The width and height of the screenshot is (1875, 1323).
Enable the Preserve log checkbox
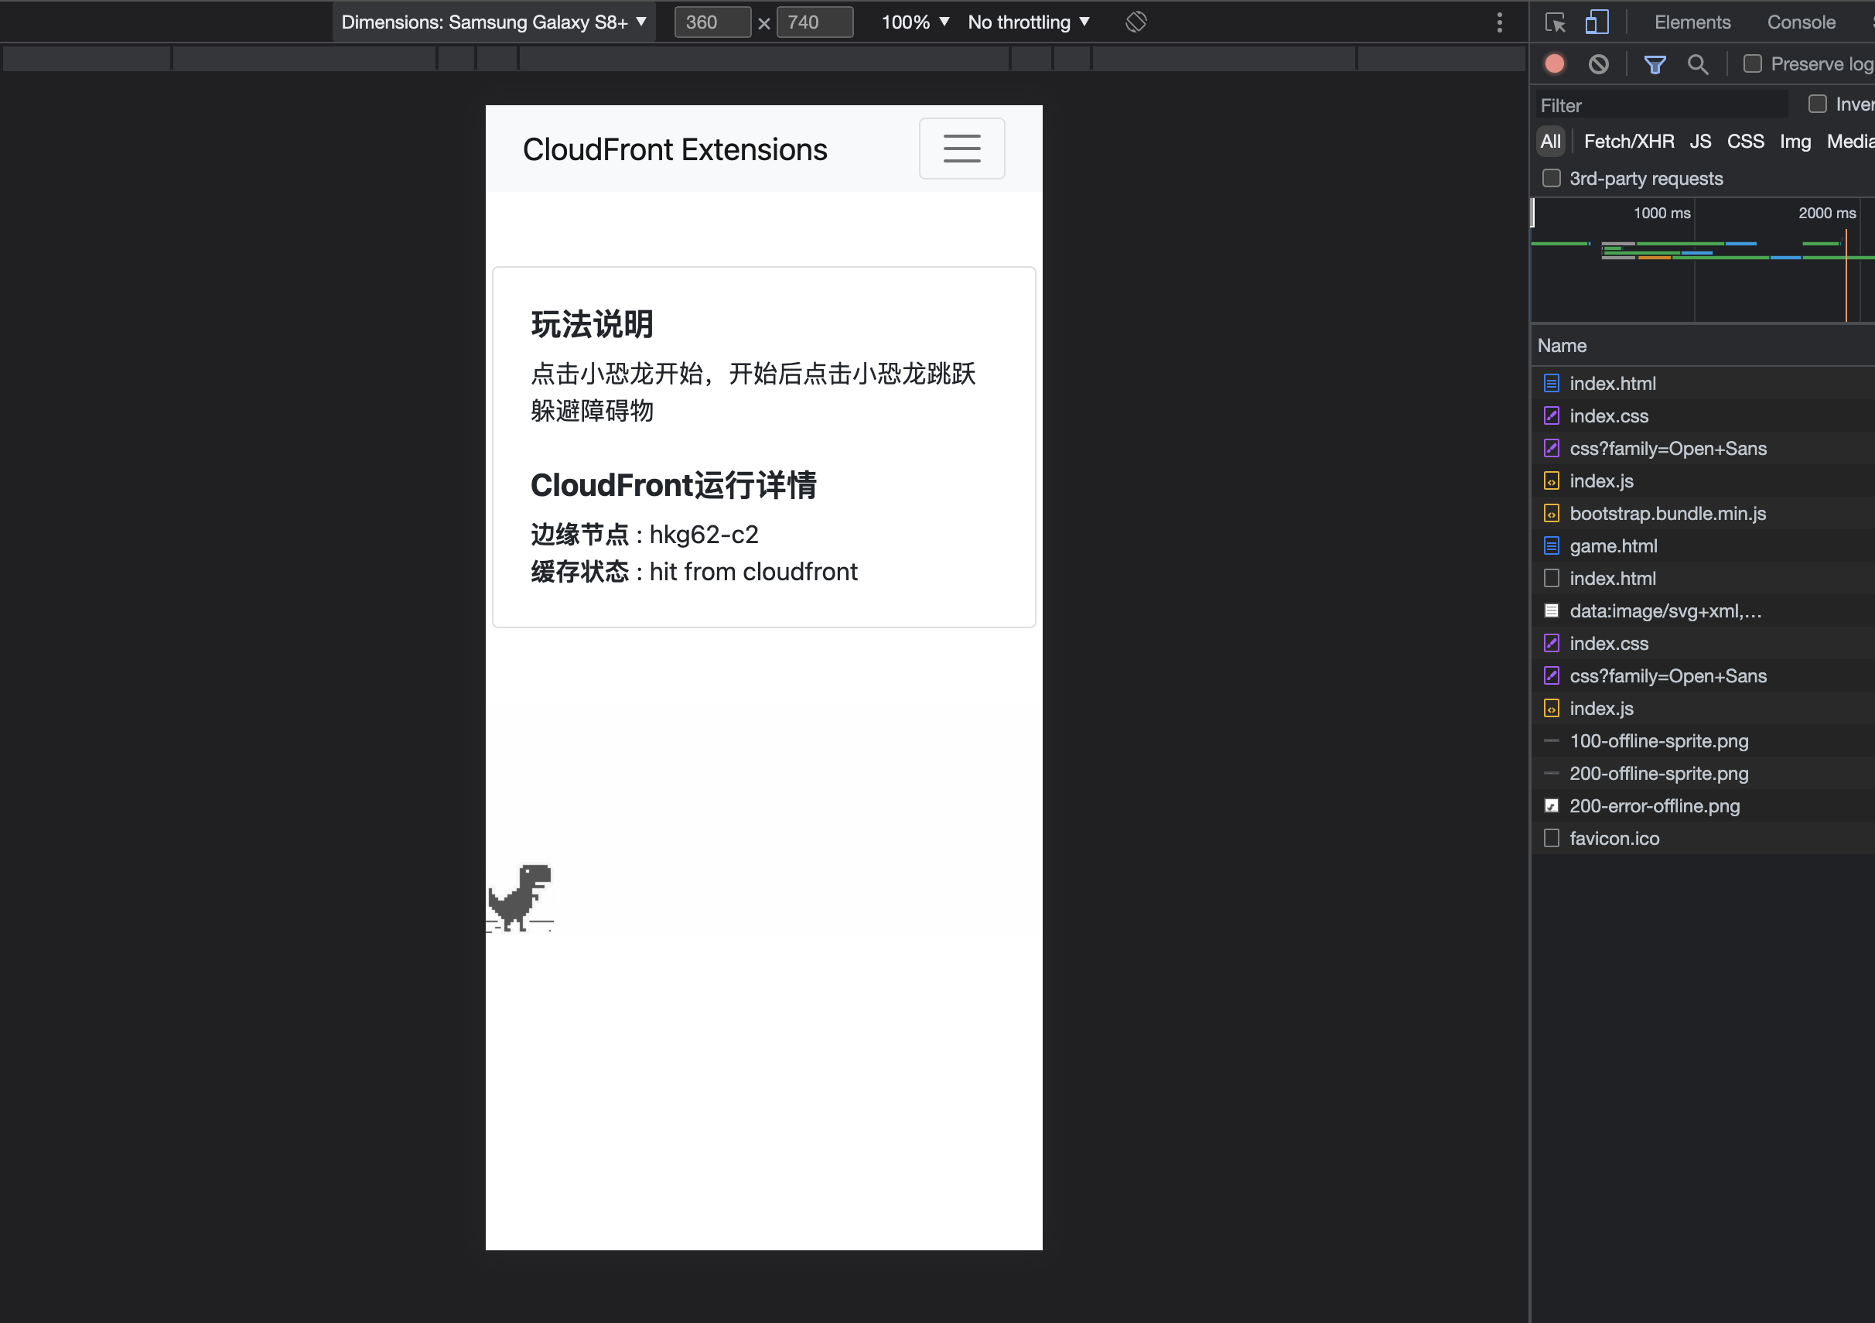pyautogui.click(x=1752, y=63)
